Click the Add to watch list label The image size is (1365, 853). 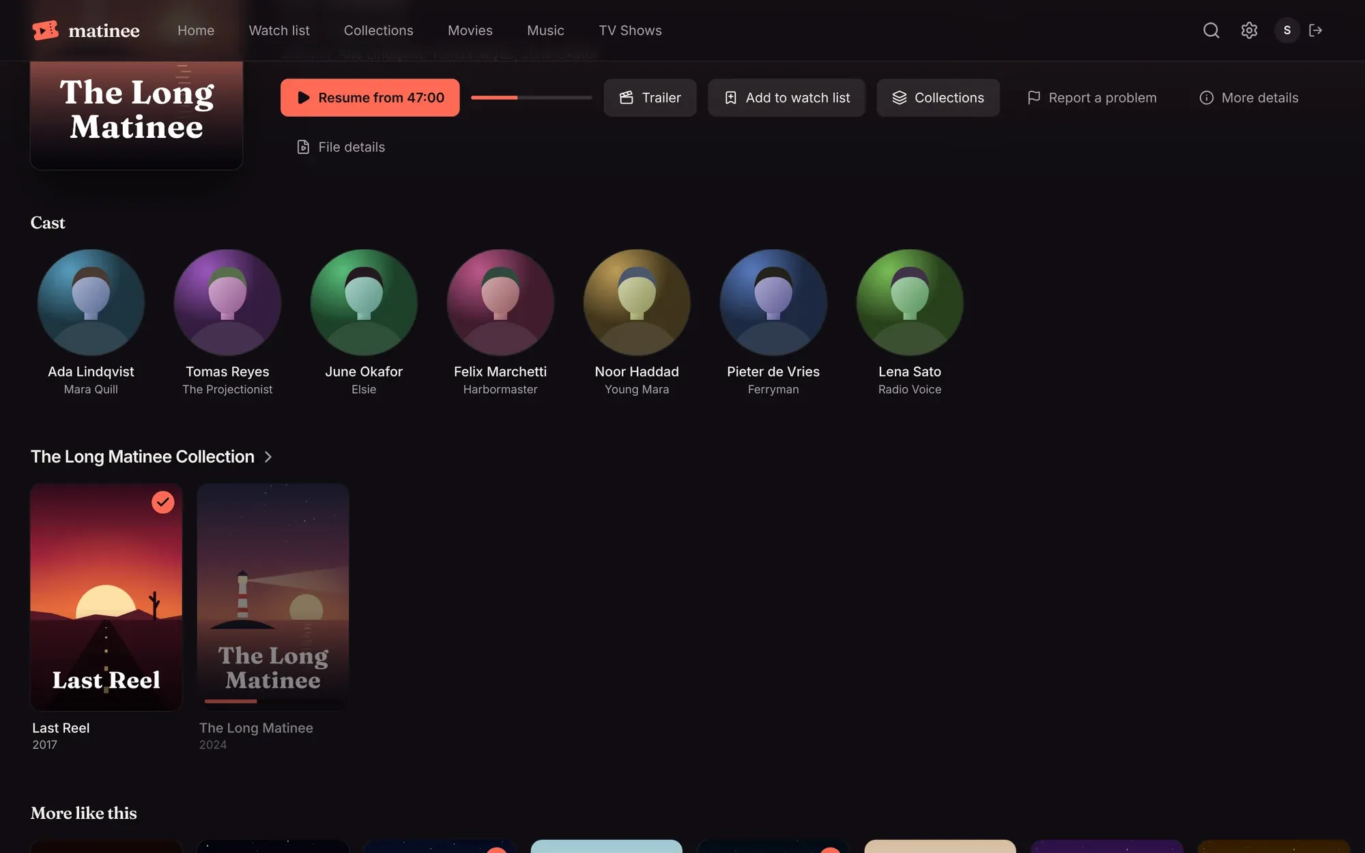[798, 98]
